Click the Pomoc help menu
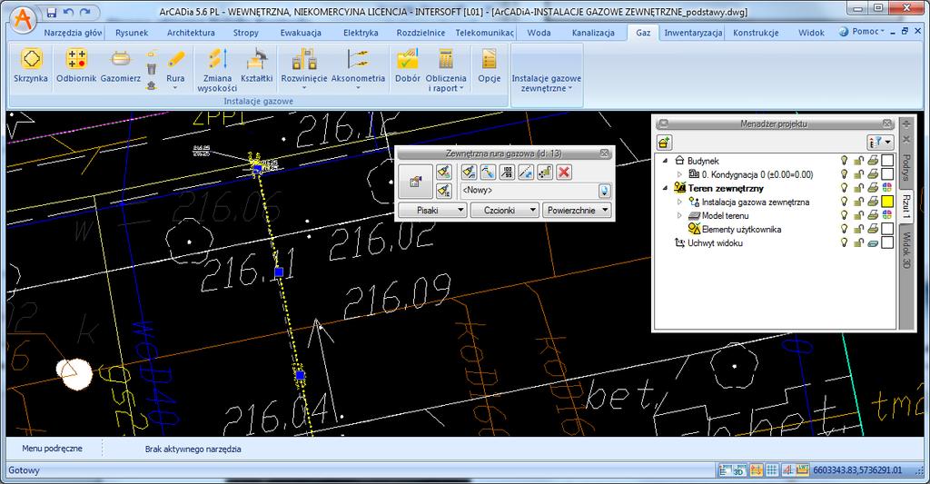The width and height of the screenshot is (930, 484). [x=862, y=32]
